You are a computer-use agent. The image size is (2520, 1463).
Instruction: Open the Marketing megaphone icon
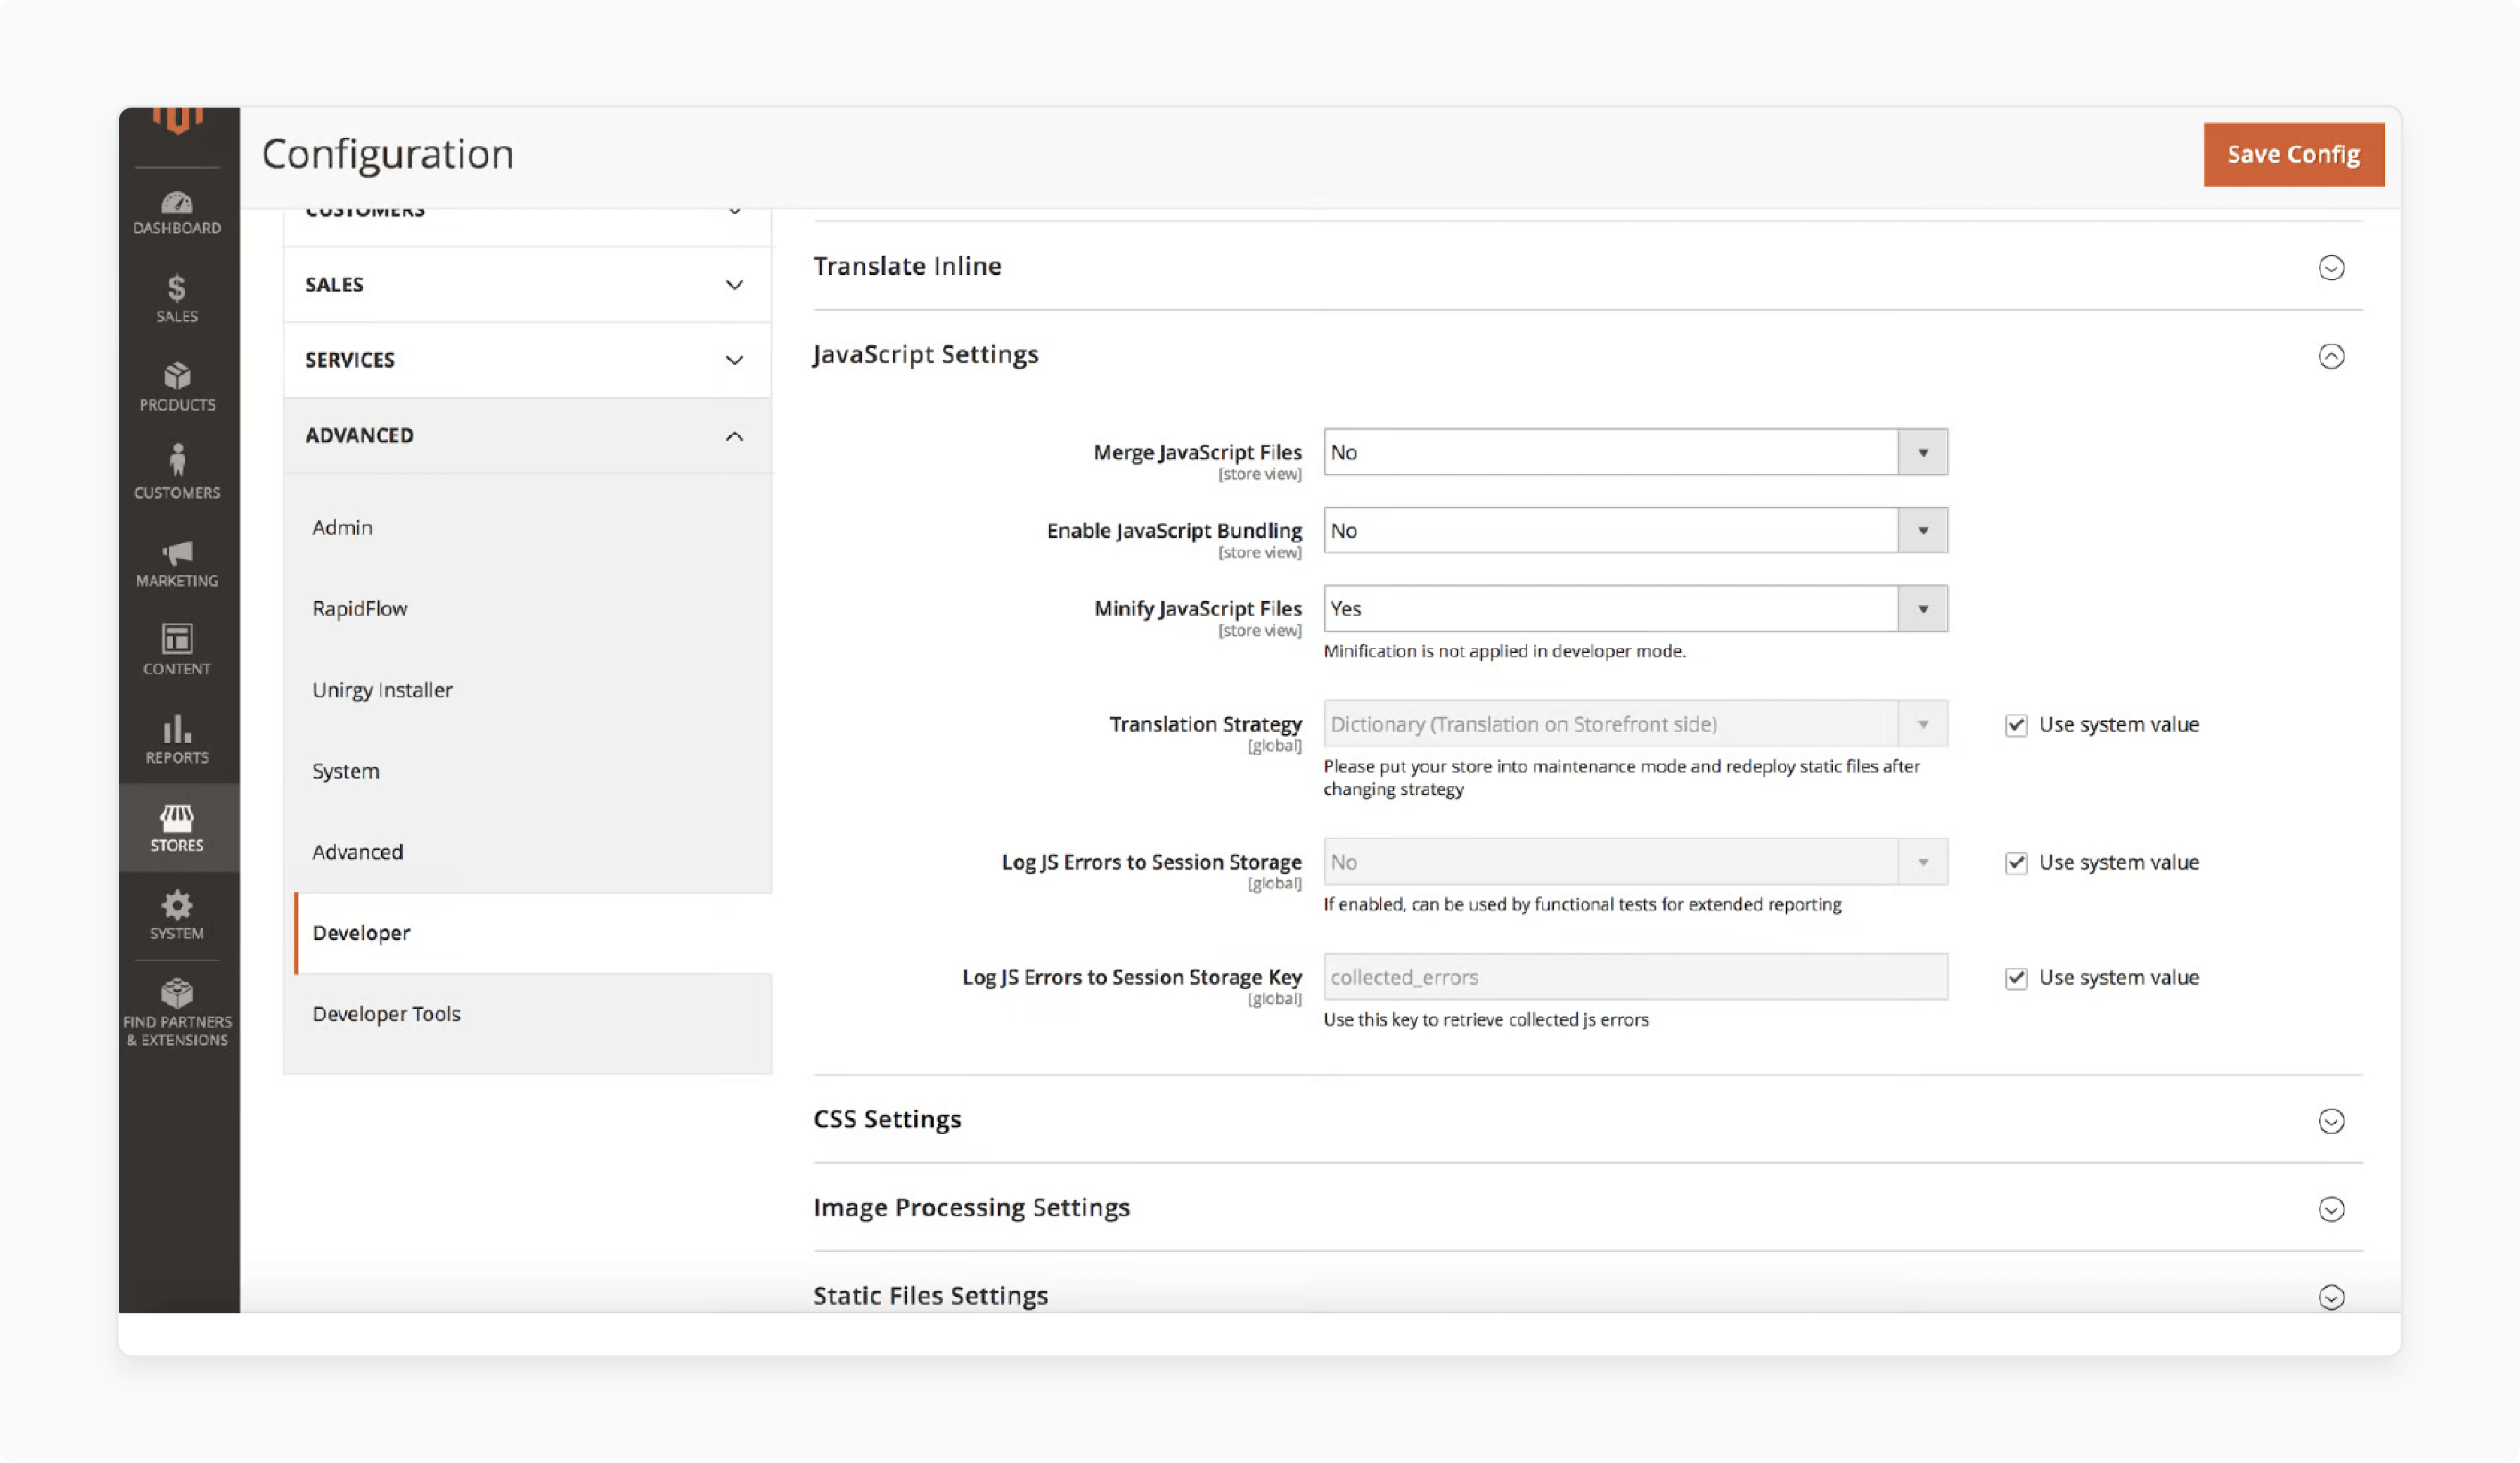[x=177, y=564]
